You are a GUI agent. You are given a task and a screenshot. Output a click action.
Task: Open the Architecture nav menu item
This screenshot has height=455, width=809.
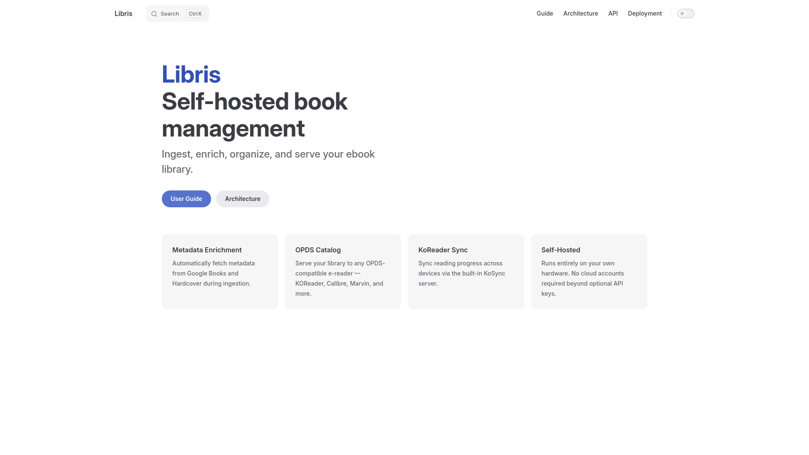pos(581,13)
